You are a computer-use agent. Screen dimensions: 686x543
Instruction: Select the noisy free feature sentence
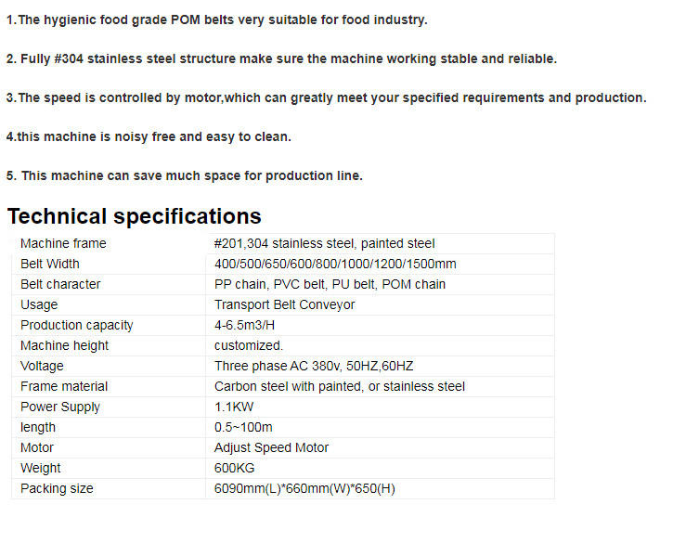pyautogui.click(x=149, y=137)
